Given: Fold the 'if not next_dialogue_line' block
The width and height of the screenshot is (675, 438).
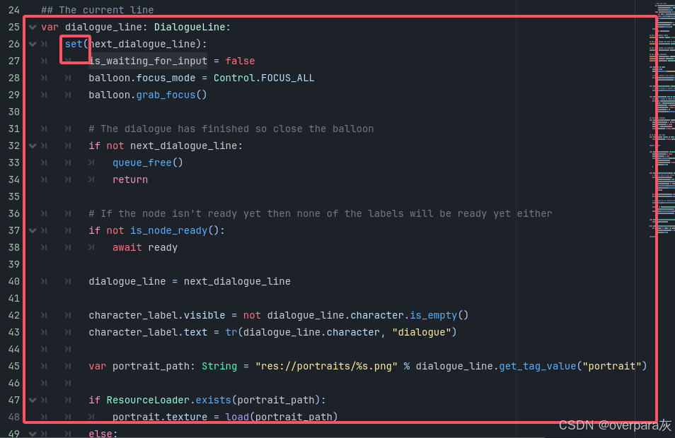Looking at the screenshot, I should (33, 146).
